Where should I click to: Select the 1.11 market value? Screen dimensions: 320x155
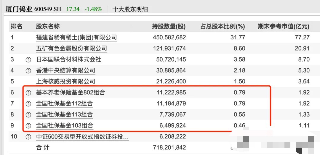coord(304,125)
